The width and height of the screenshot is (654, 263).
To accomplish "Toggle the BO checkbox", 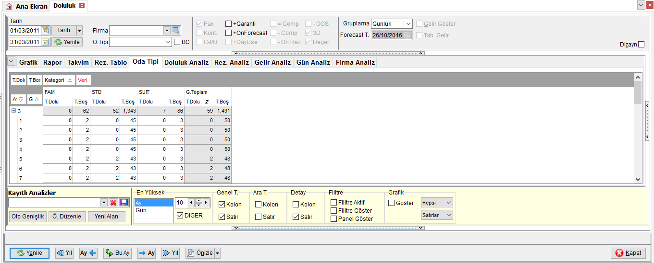I will [177, 42].
